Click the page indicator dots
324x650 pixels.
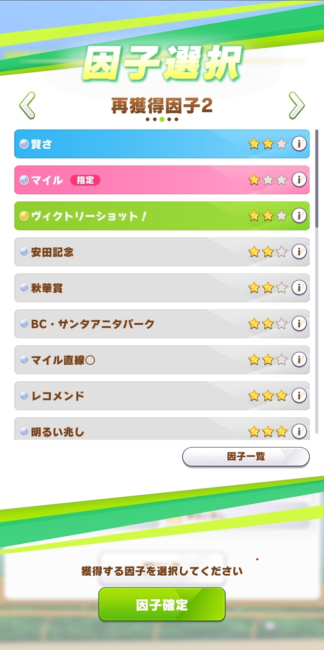point(162,119)
